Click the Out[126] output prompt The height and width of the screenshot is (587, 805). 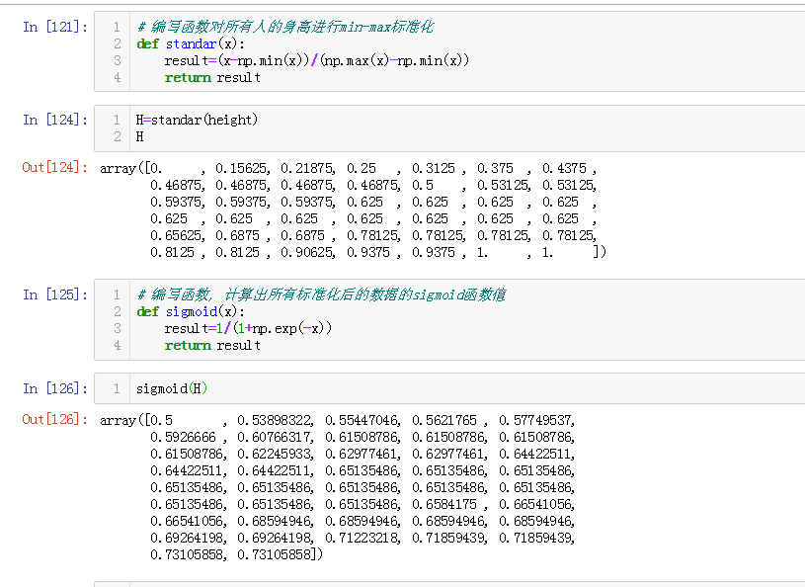tap(54, 419)
